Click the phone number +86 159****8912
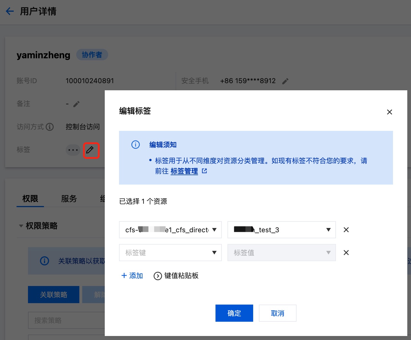 pos(248,81)
